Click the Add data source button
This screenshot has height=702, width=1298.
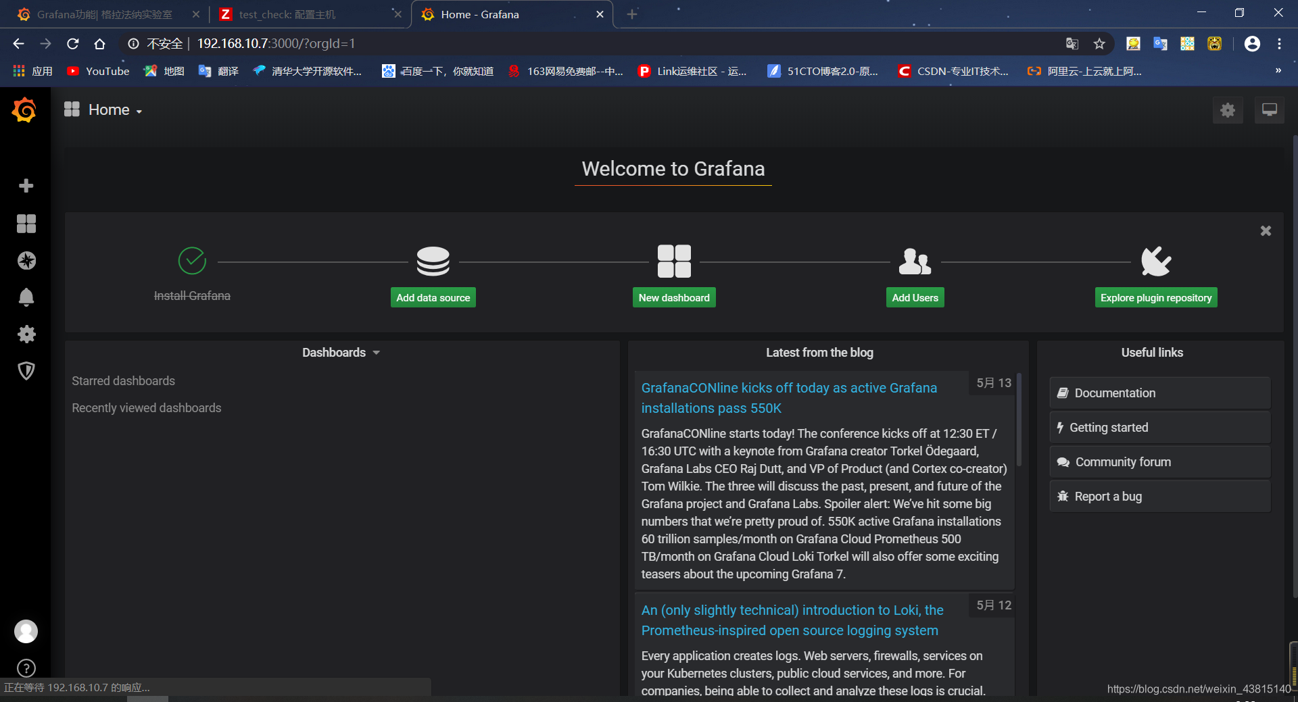433,298
